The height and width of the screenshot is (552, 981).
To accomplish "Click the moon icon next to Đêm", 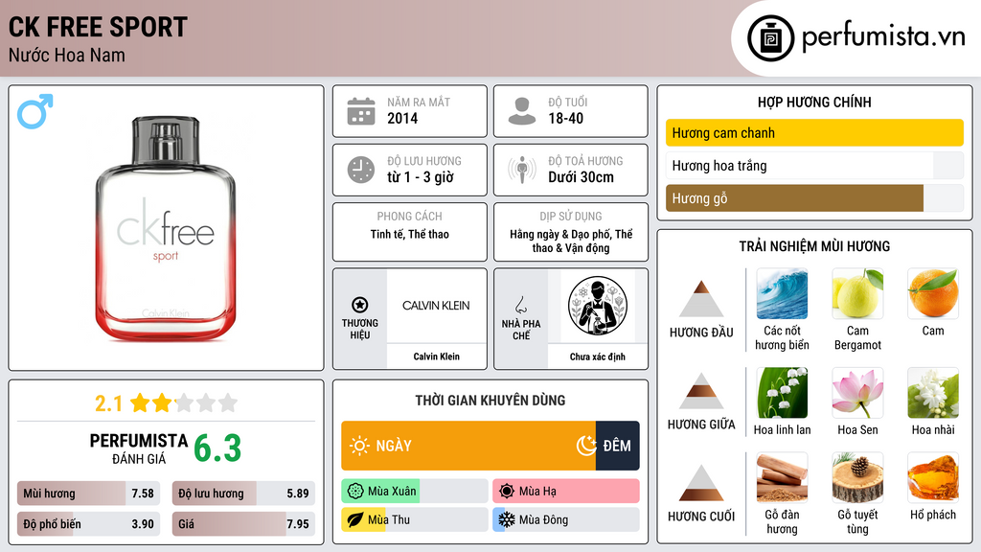I will 586,446.
